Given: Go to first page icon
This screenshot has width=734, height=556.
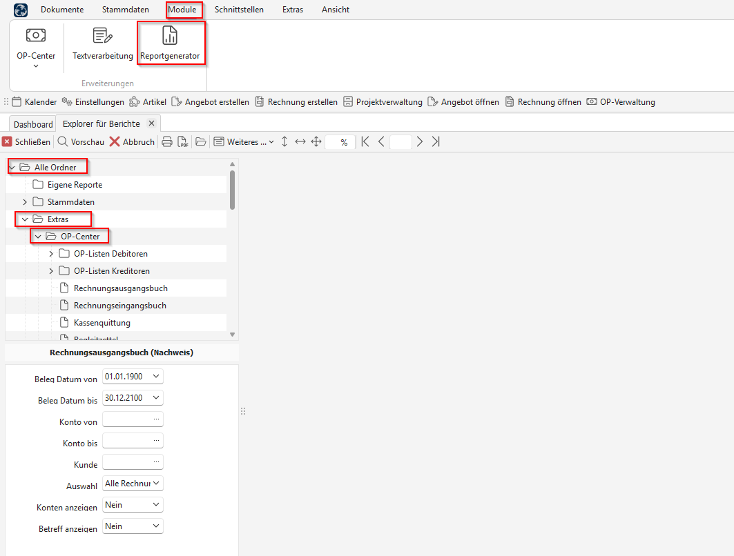Looking at the screenshot, I should click(365, 141).
